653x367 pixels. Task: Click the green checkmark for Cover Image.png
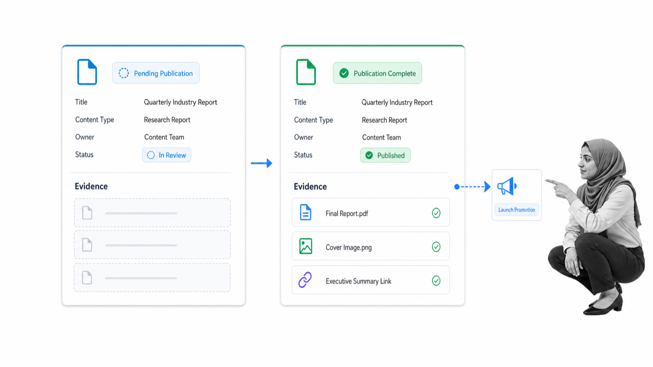point(436,247)
